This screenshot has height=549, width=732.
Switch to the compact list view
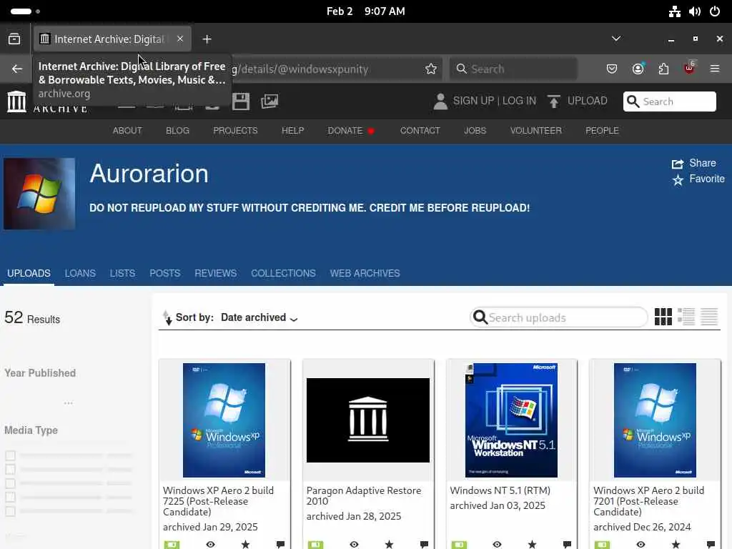pyautogui.click(x=709, y=317)
